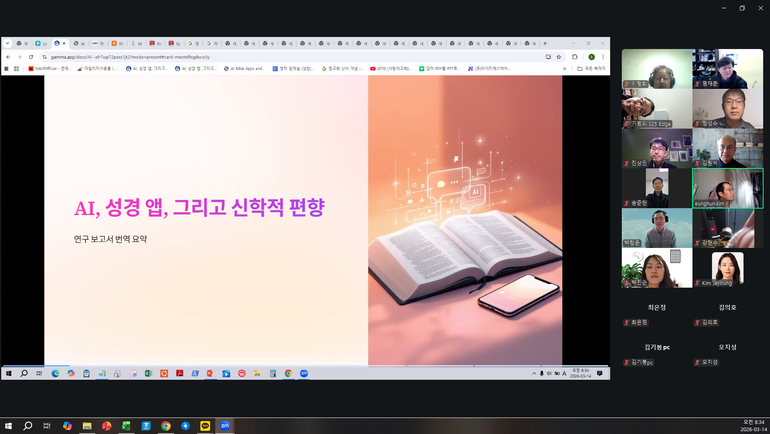Click the back navigation button

8,57
